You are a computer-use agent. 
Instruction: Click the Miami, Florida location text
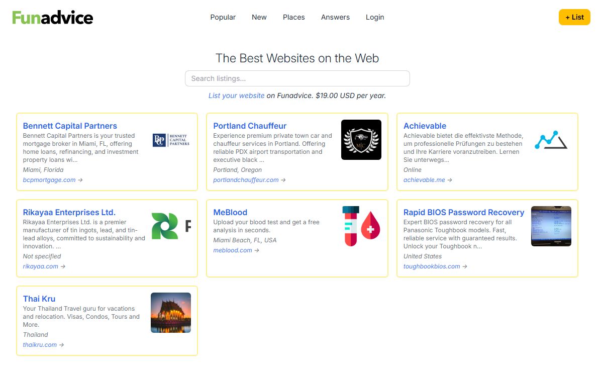pos(43,170)
